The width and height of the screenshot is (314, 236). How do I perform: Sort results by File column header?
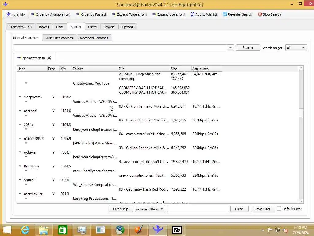(x=144, y=69)
